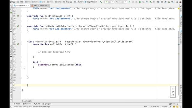
Task: Click the override gutter icon on line 15
Action: 18,16
